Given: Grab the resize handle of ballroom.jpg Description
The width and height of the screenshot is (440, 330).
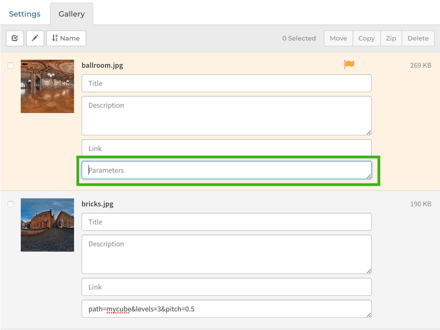Looking at the screenshot, I should tap(369, 132).
